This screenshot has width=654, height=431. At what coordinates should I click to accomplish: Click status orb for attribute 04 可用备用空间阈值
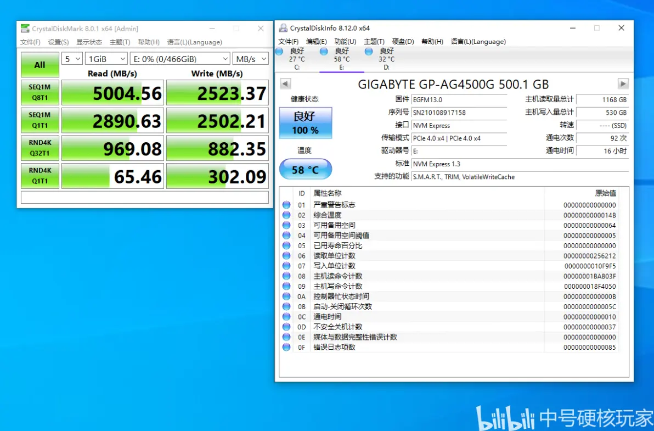click(286, 236)
